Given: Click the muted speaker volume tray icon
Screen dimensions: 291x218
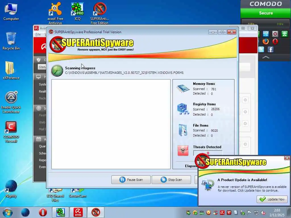Looking at the screenshot, I should point(263,213).
